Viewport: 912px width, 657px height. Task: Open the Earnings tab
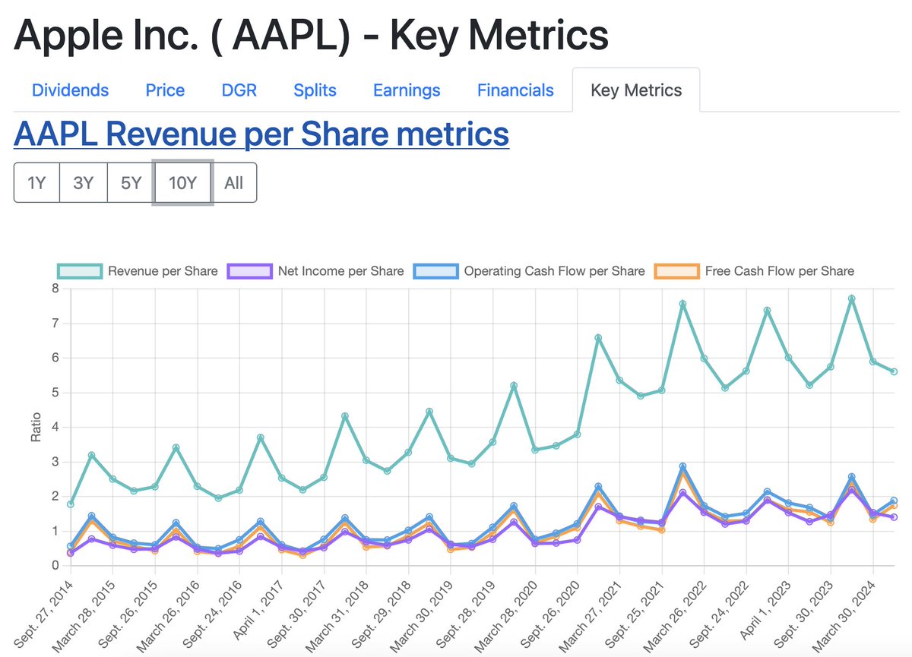tap(407, 90)
